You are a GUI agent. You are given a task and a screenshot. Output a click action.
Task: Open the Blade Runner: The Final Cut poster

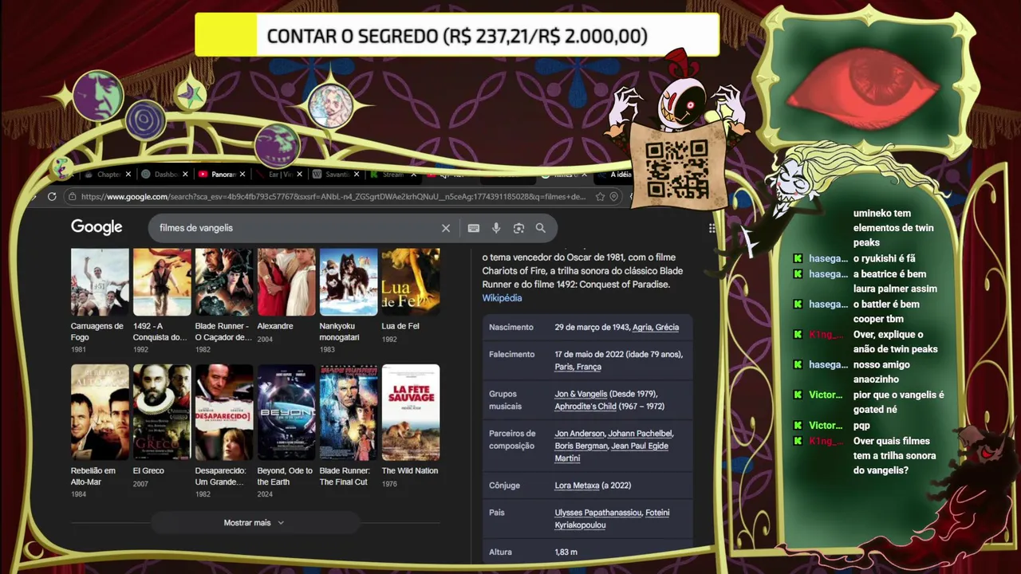349,412
